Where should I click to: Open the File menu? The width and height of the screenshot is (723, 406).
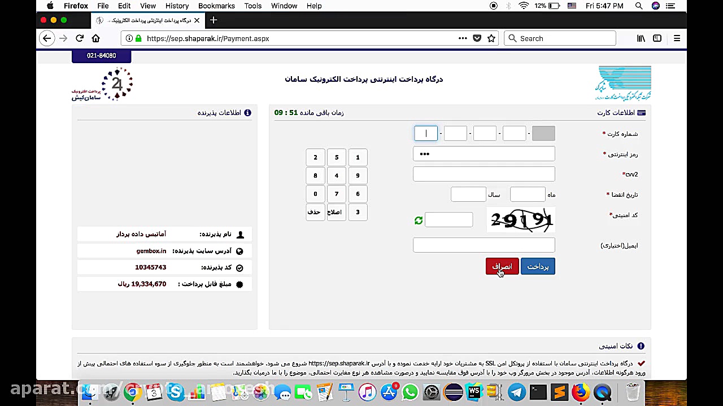[103, 6]
